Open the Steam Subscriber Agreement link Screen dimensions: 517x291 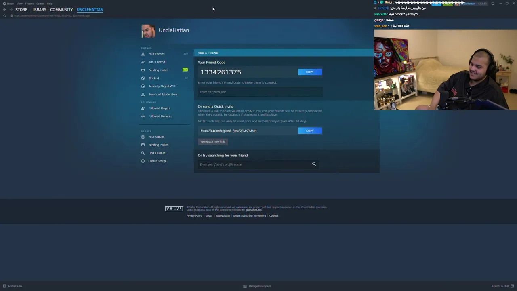coord(250,215)
